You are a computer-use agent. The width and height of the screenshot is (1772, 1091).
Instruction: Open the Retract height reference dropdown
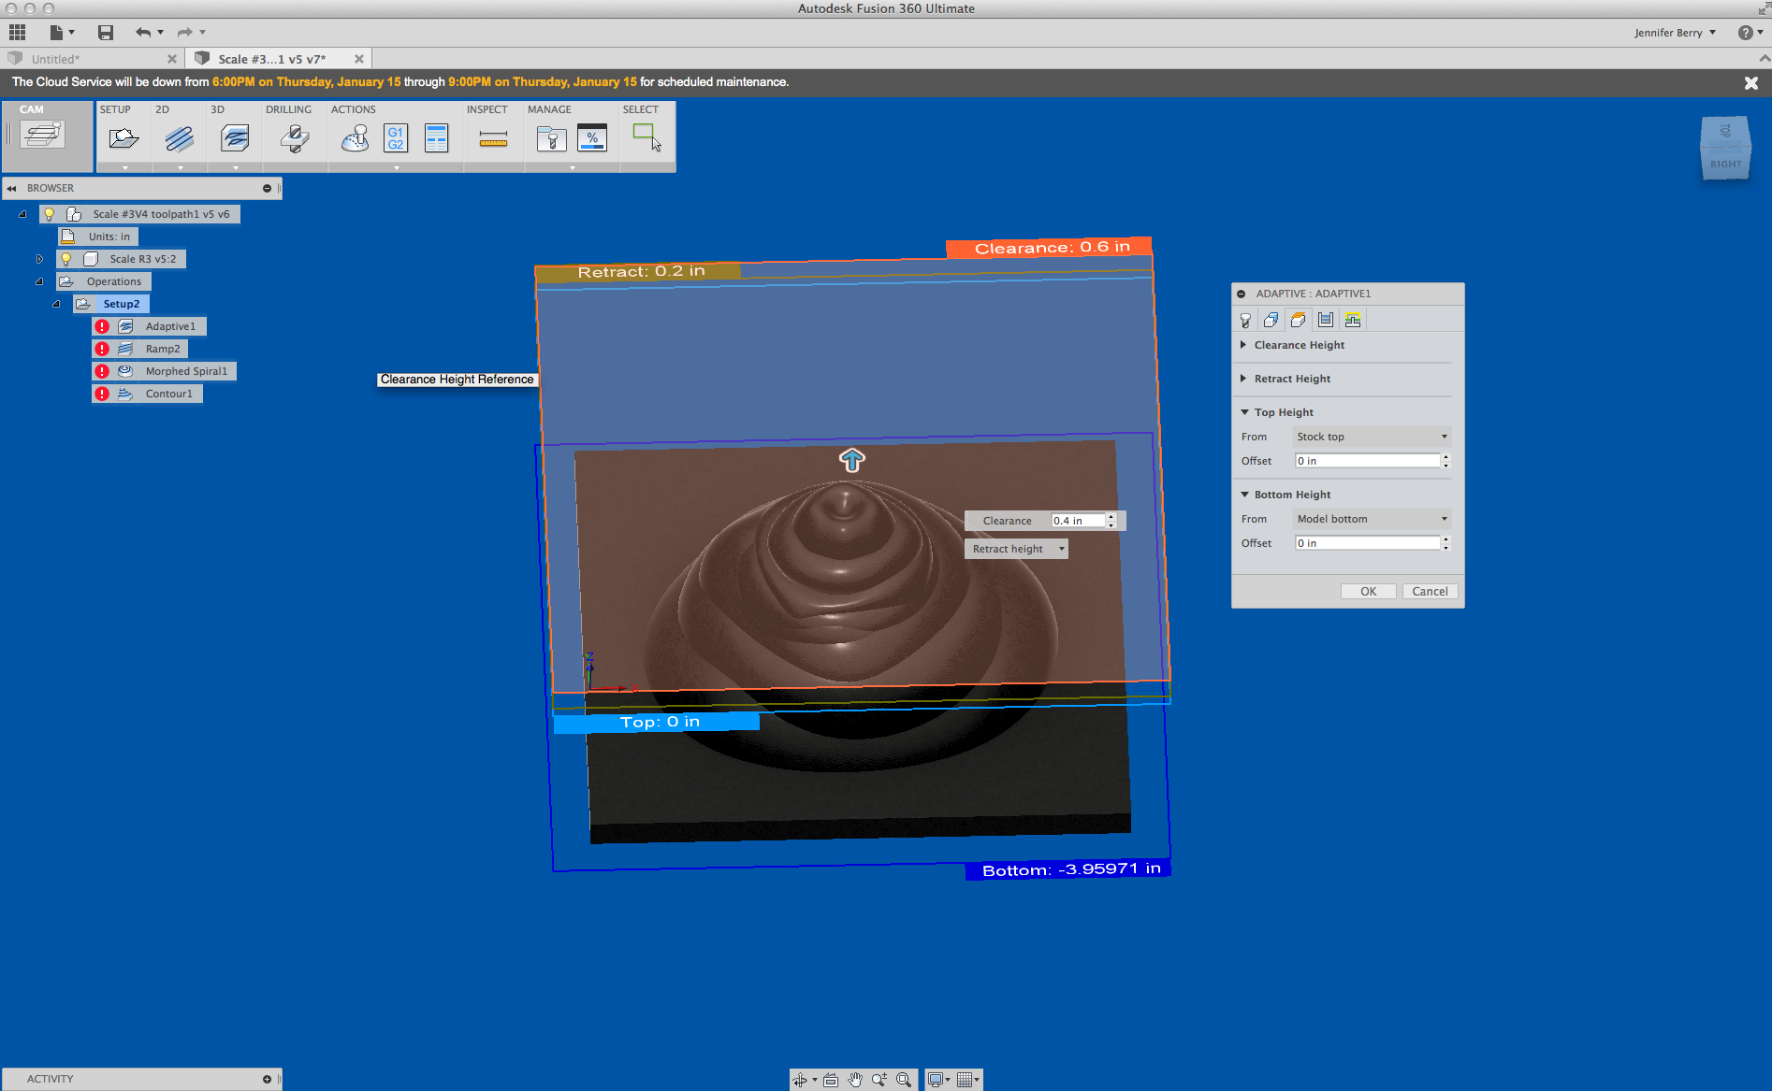coord(1061,549)
